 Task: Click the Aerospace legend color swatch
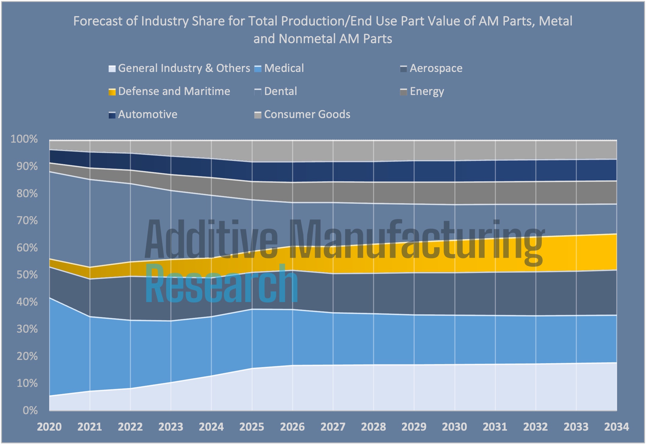point(404,69)
